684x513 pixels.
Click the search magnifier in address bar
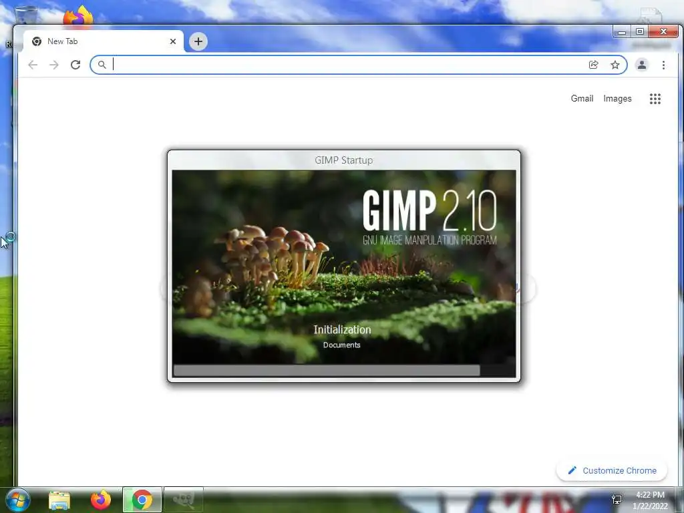coord(102,65)
